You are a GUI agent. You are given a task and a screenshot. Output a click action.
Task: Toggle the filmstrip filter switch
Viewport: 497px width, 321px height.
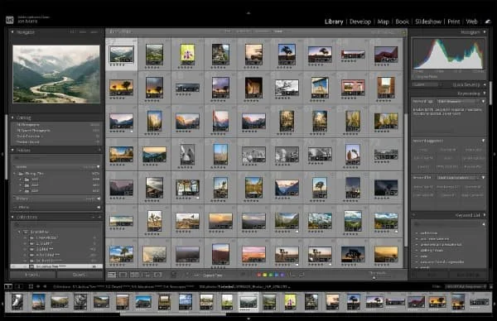[x=490, y=286]
